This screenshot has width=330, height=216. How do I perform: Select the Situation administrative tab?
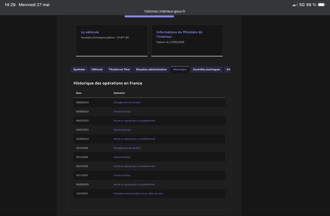(x=151, y=70)
